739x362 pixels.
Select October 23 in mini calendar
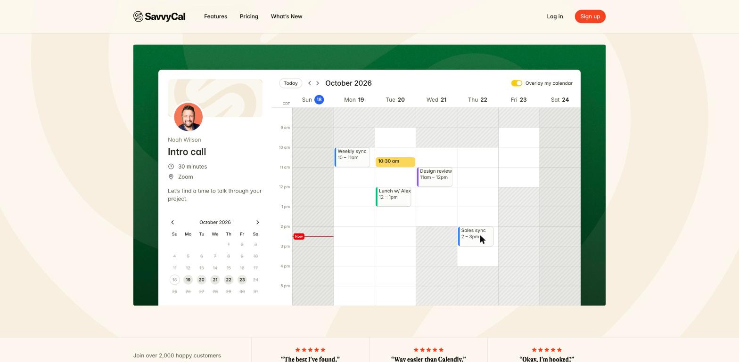click(242, 280)
